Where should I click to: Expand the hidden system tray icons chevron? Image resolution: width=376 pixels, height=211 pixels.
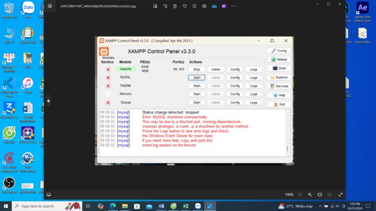point(320,206)
